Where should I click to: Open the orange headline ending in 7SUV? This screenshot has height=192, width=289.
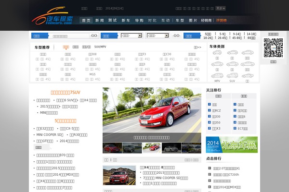pos(66,93)
